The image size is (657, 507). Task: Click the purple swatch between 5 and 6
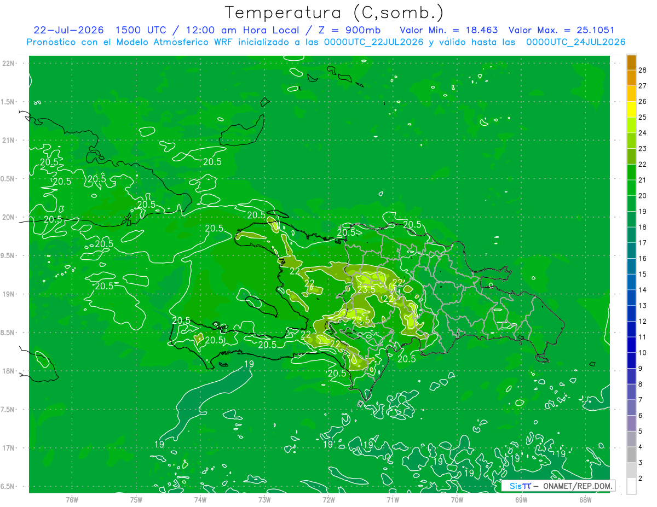(x=631, y=423)
